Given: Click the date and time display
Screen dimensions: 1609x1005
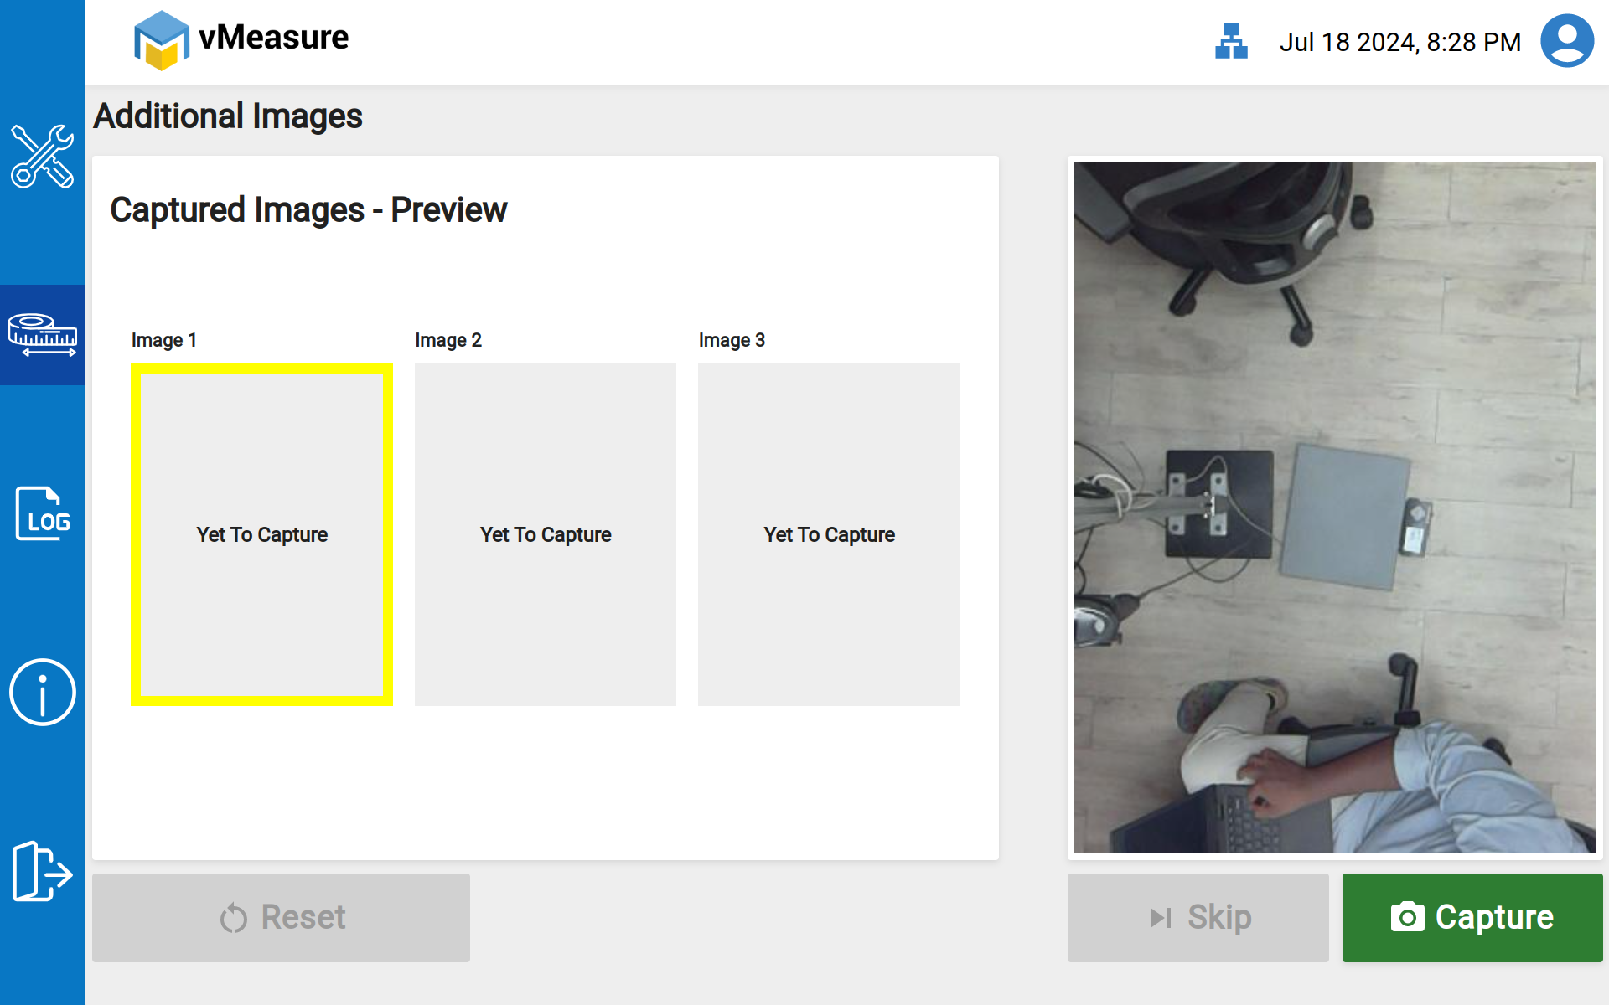Looking at the screenshot, I should (1399, 42).
